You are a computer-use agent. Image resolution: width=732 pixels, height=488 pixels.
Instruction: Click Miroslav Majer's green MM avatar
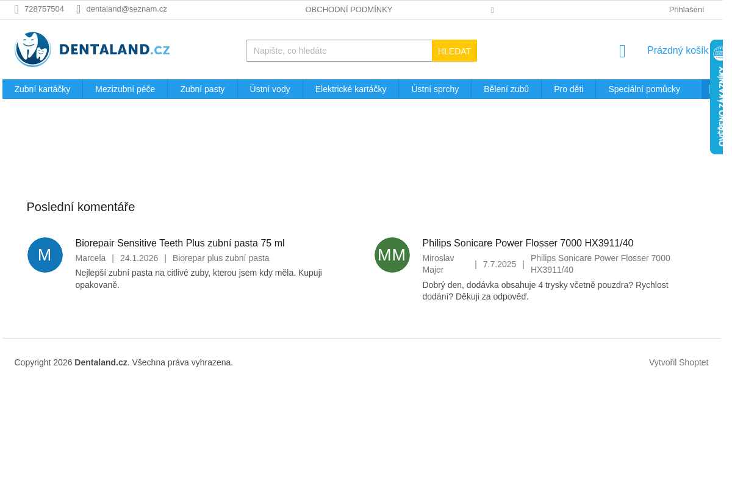tap(392, 255)
